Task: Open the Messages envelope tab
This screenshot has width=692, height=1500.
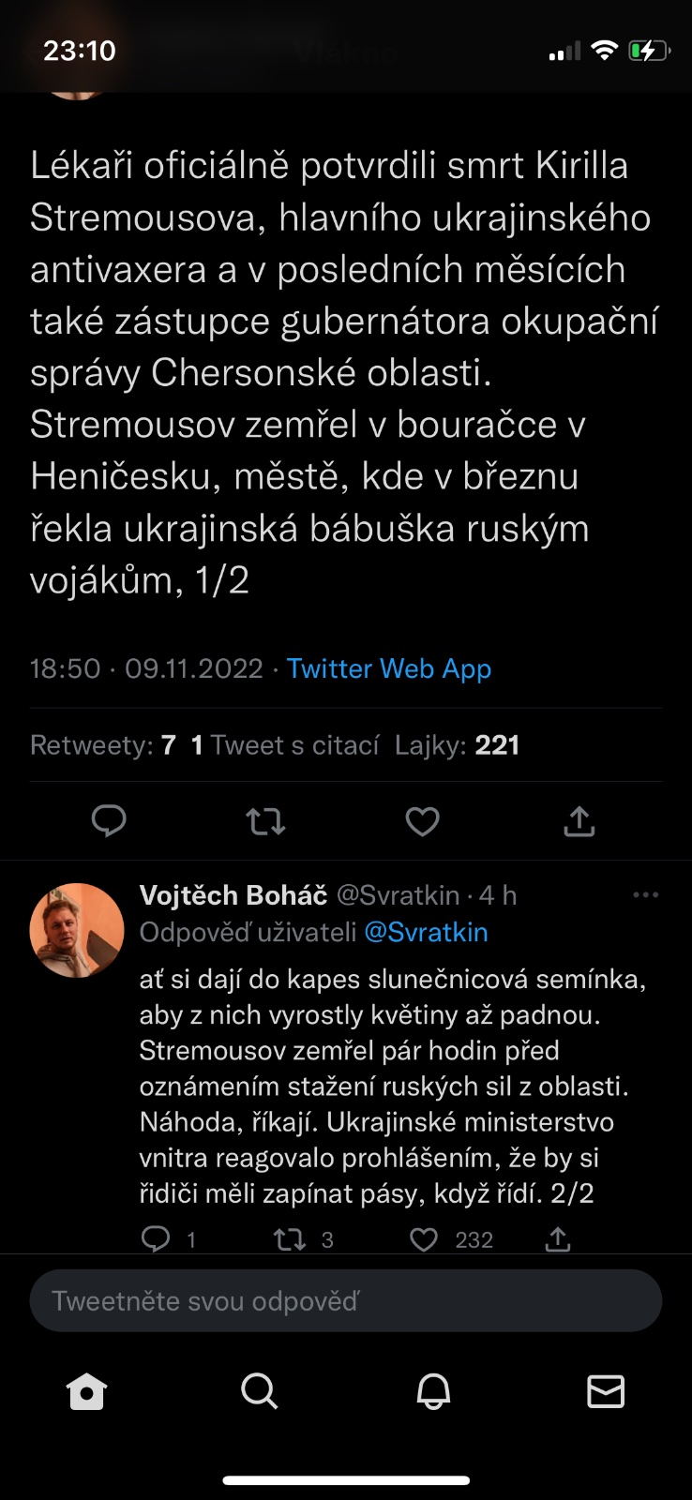Action: click(606, 1392)
